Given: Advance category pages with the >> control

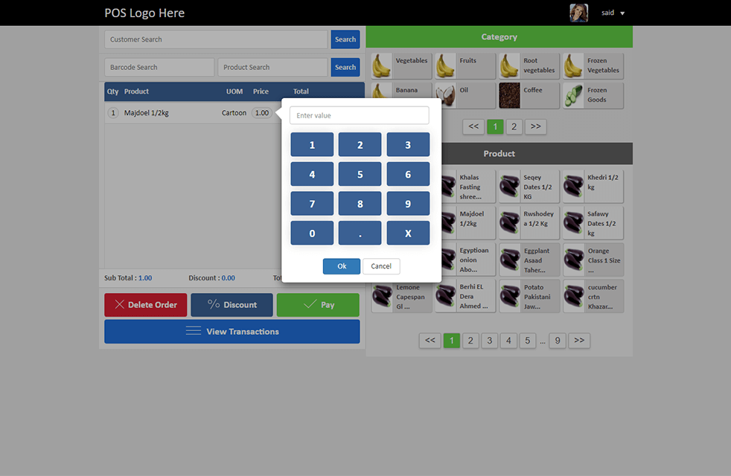Looking at the screenshot, I should coord(535,126).
